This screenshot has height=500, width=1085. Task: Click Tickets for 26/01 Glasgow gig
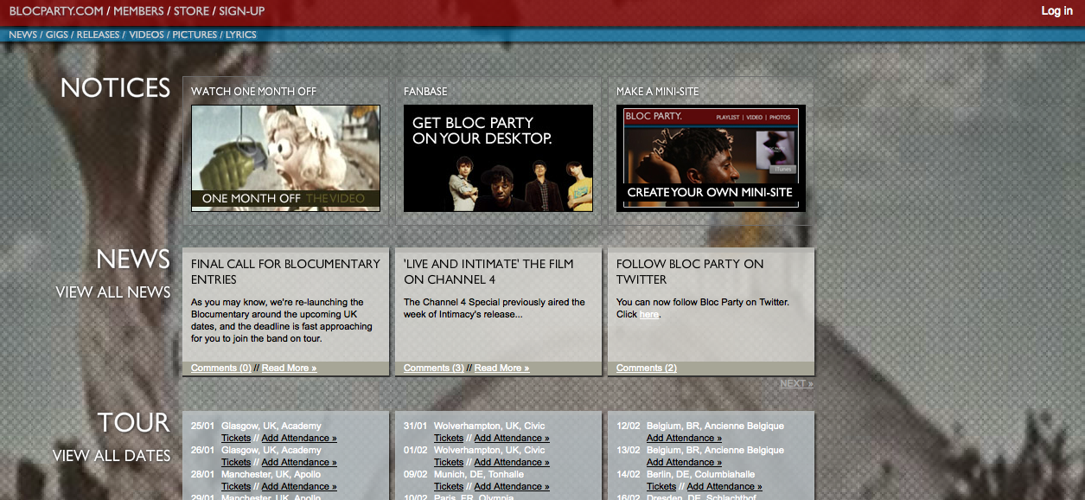(x=236, y=462)
